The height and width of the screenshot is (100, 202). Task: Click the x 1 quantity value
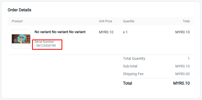125,32
